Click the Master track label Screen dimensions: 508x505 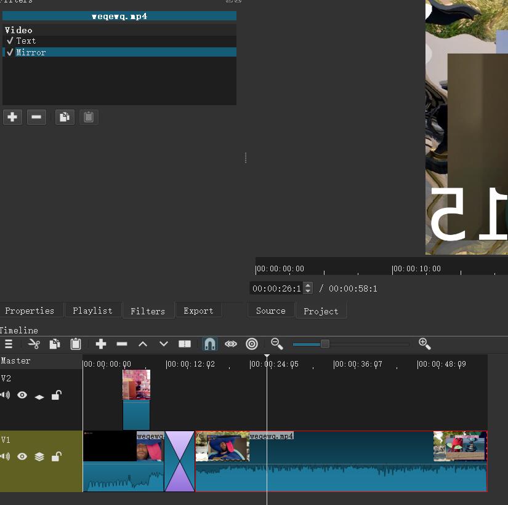pyautogui.click(x=15, y=360)
